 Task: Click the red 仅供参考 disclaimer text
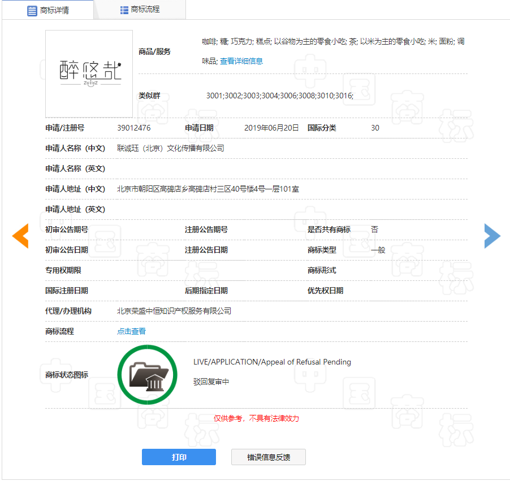pyautogui.click(x=256, y=418)
